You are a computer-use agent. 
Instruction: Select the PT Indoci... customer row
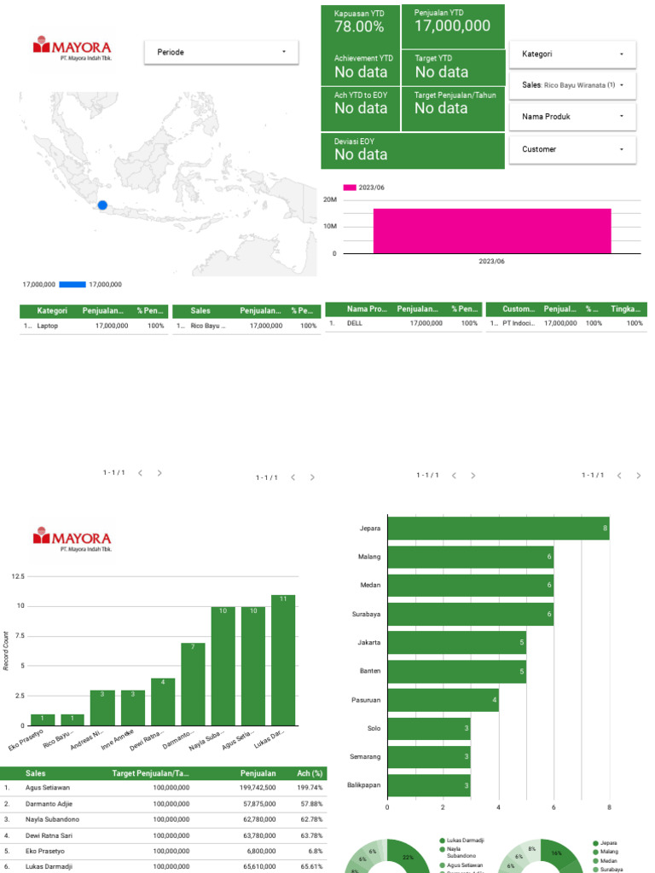click(x=566, y=323)
